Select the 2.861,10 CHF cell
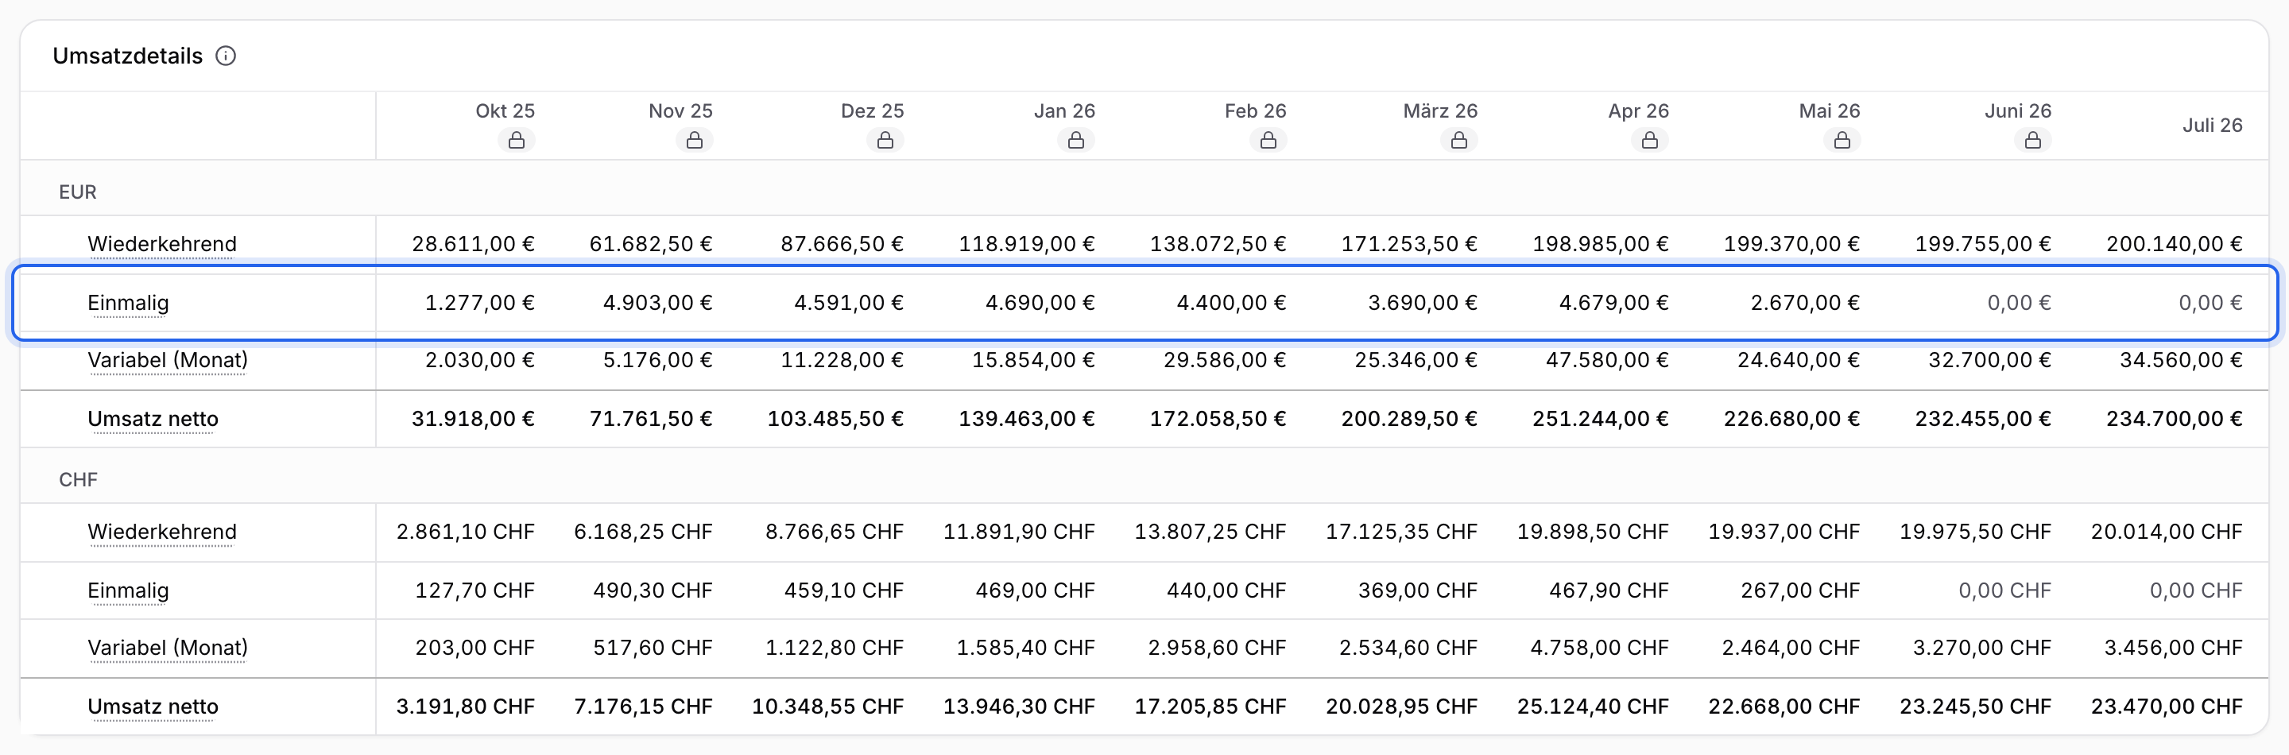This screenshot has height=755, width=2289. click(x=466, y=532)
